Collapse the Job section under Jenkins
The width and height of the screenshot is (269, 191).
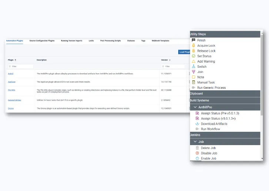click(195, 141)
